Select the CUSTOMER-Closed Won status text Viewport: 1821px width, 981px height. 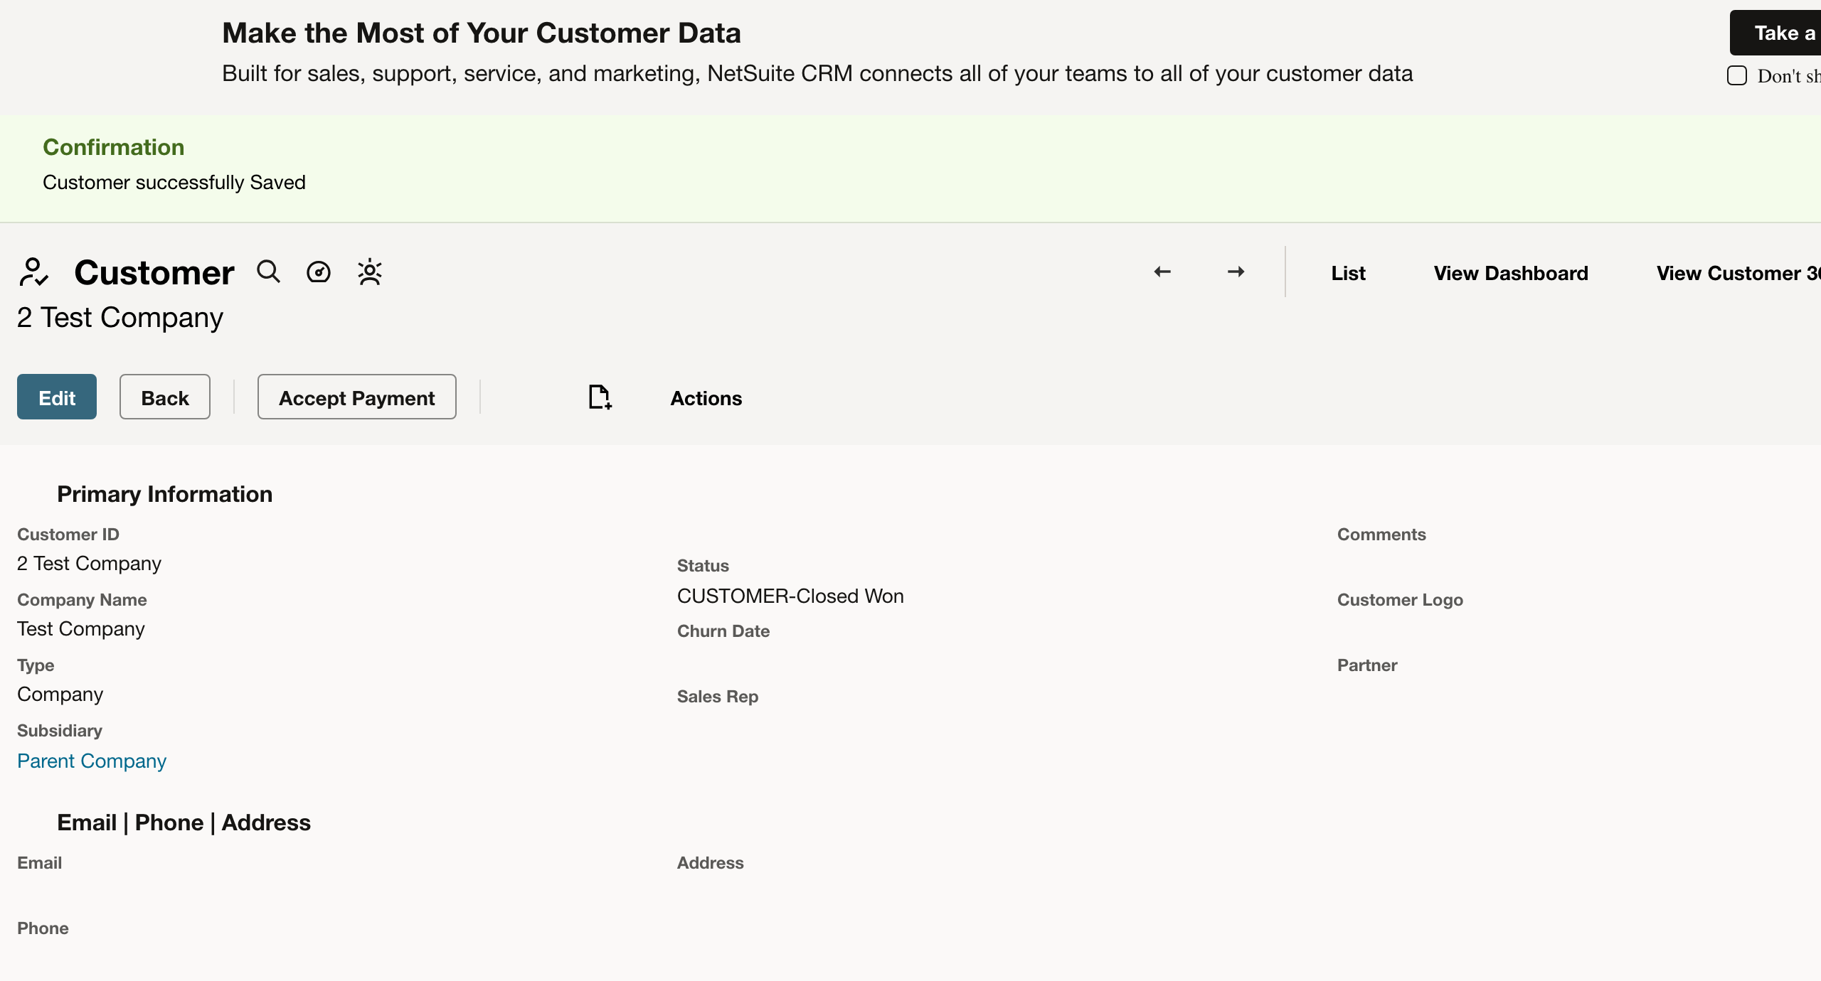coord(790,596)
